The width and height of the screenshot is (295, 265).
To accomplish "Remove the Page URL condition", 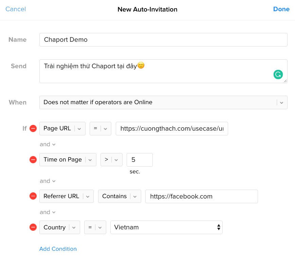I will [x=33, y=129].
